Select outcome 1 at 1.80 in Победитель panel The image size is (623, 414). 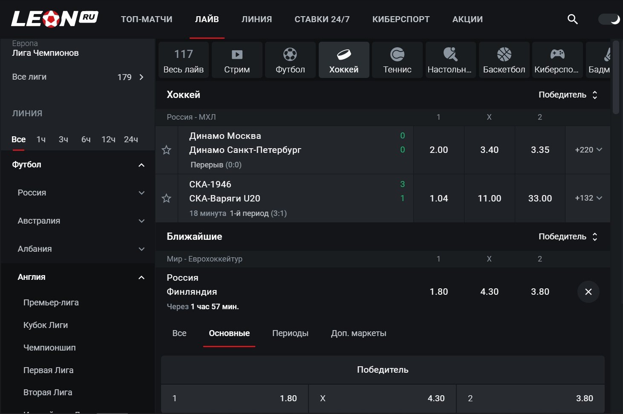pos(234,398)
